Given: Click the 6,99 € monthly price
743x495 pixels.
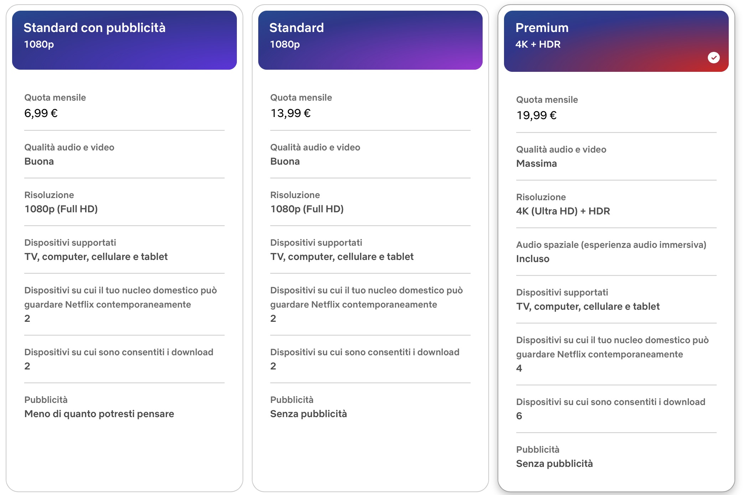Looking at the screenshot, I should pyautogui.click(x=41, y=113).
